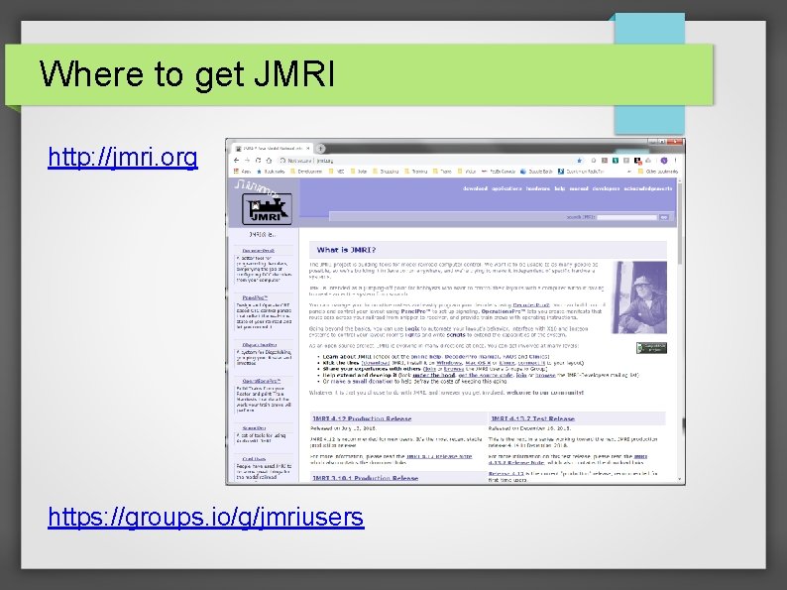Click the web page vertical scrollbar thumb
The height and width of the screenshot is (590, 787).
point(680,223)
